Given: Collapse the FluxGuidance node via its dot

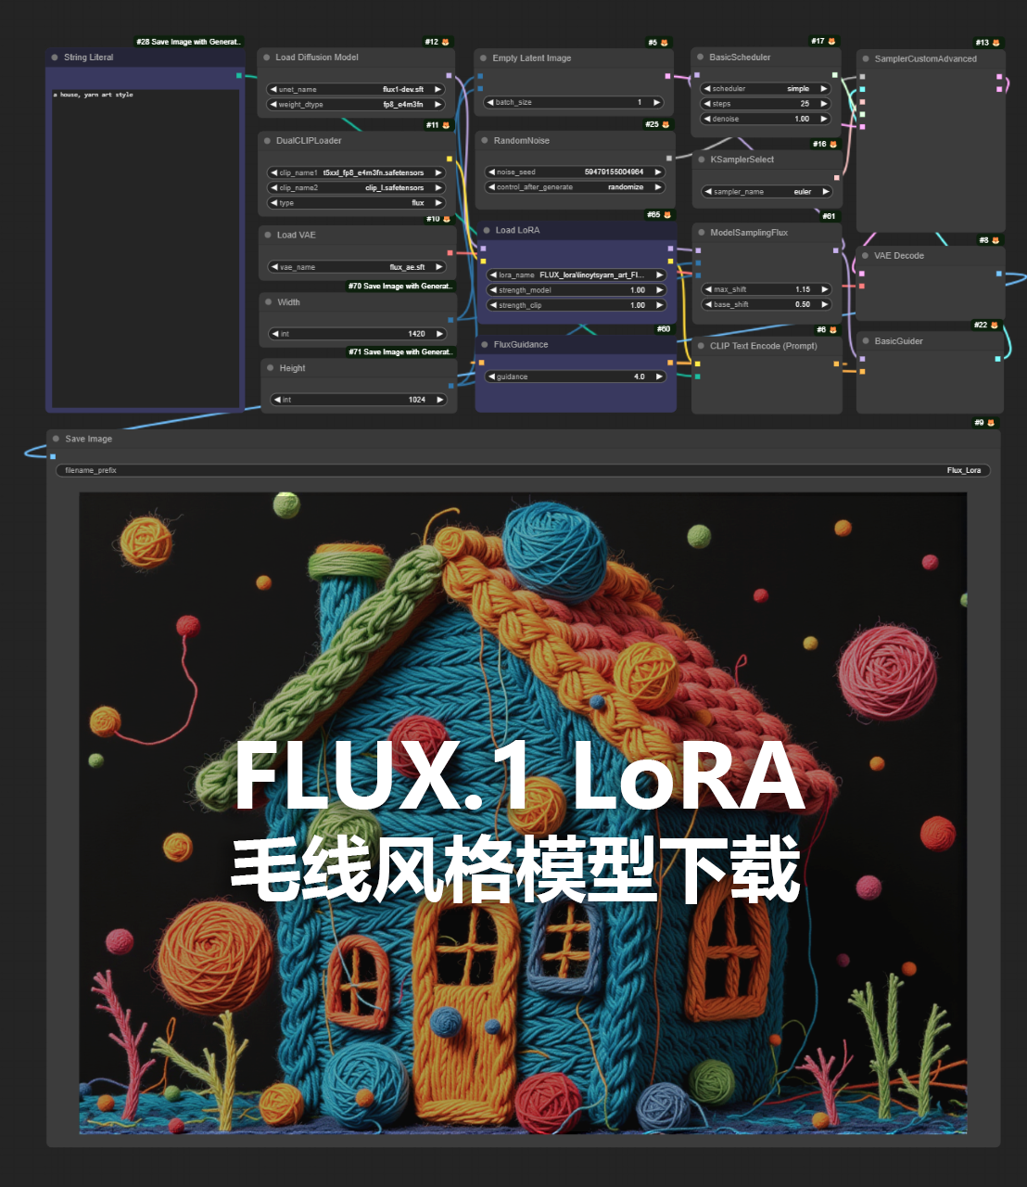Looking at the screenshot, I should [485, 344].
